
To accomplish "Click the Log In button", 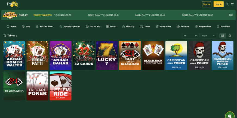I will tap(218, 4).
